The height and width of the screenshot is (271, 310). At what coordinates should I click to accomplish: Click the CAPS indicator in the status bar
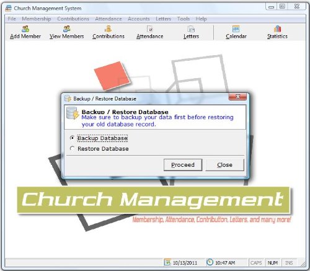point(256,262)
